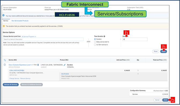Screen dimensions: 180x106
Task: Select the Duration radio button
Action: 95,39
